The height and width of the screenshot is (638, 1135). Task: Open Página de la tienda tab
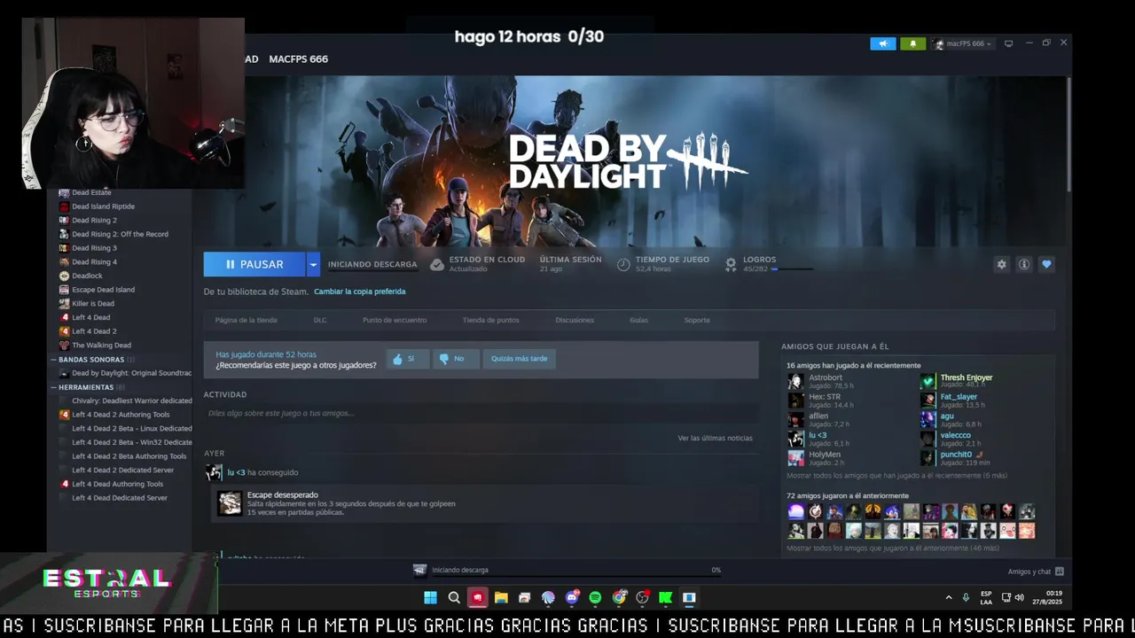[246, 320]
